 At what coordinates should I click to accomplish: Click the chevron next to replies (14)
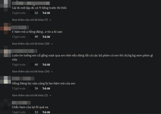pos(52,72)
